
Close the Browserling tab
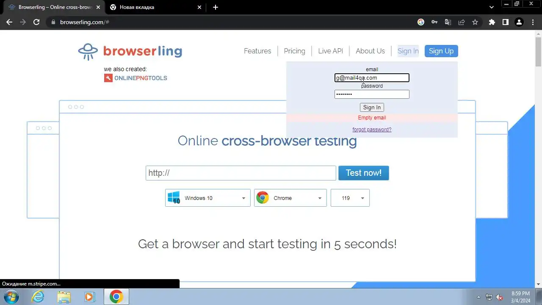tap(98, 7)
